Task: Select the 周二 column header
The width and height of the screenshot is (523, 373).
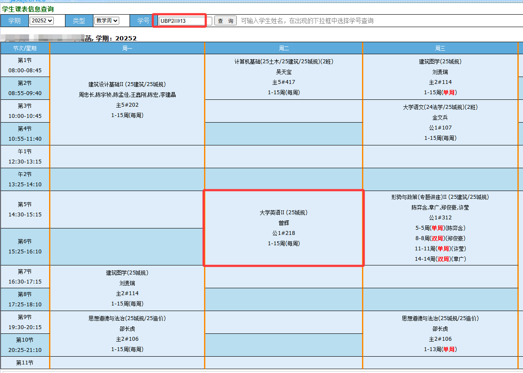Action: [284, 48]
